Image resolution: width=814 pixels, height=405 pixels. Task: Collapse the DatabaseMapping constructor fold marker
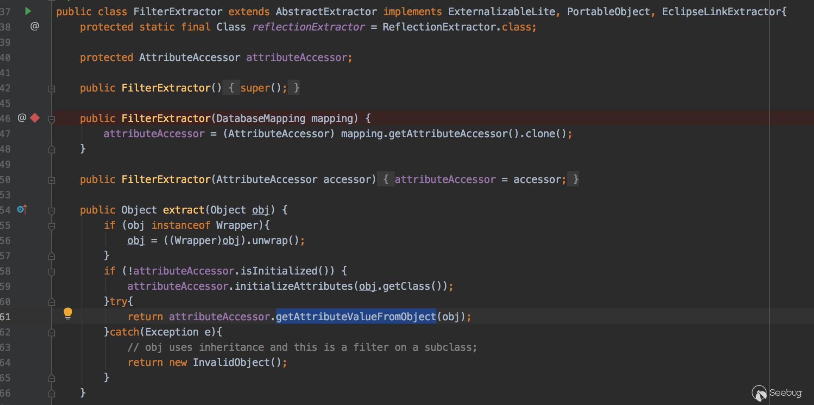[52, 119]
